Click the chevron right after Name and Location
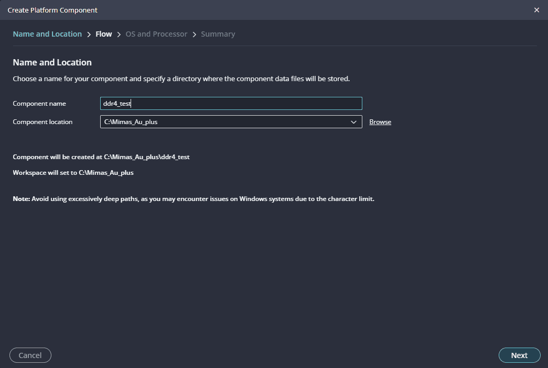 (89, 35)
